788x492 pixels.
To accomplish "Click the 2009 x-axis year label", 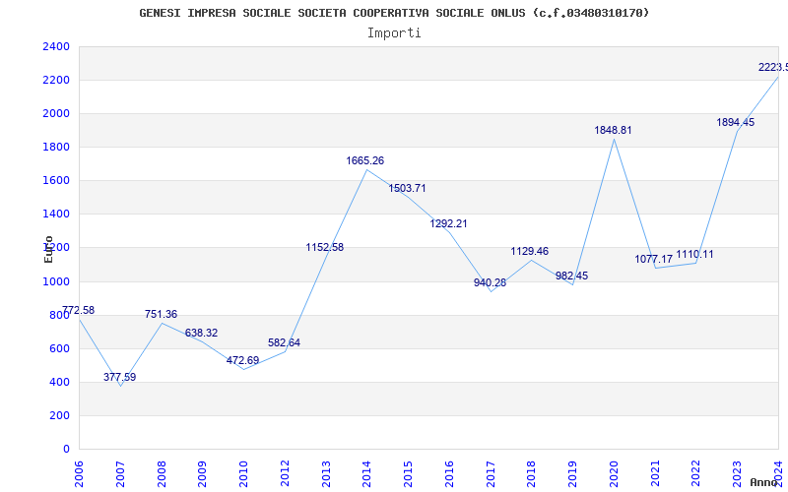I will click(202, 474).
